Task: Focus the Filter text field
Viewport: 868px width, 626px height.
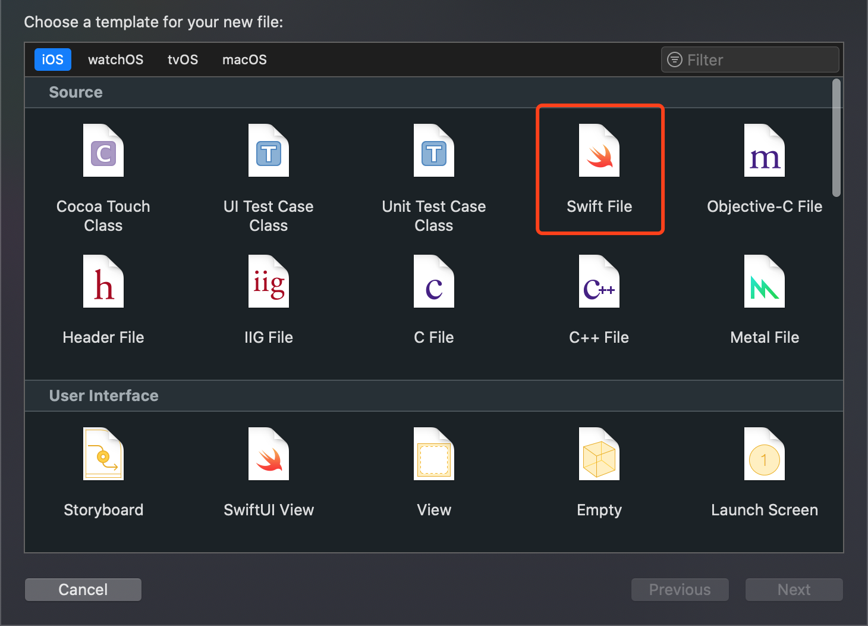Action: coord(750,60)
